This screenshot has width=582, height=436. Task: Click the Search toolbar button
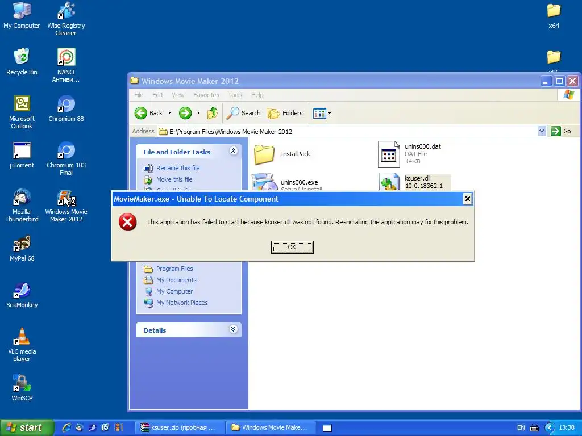click(243, 113)
